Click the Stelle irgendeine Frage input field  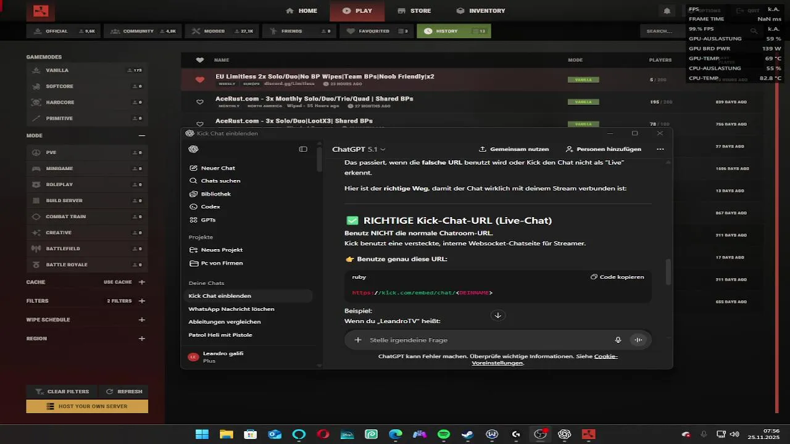click(488, 340)
